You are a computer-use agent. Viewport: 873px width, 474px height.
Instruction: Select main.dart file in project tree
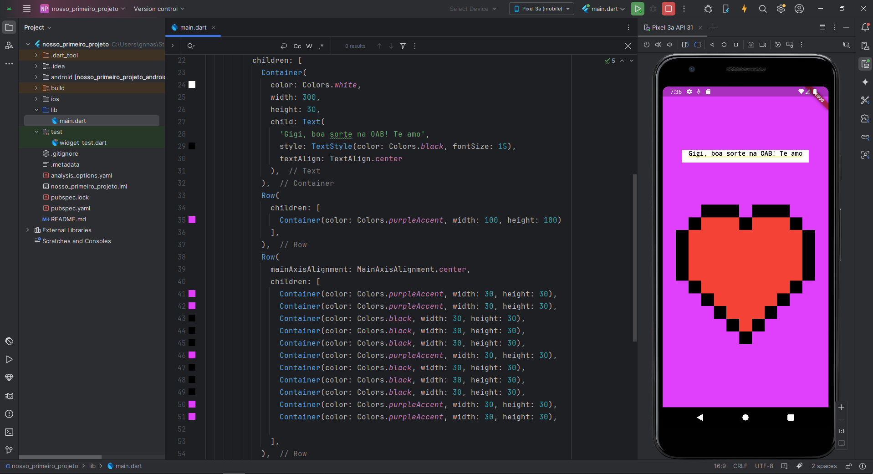coord(92,121)
